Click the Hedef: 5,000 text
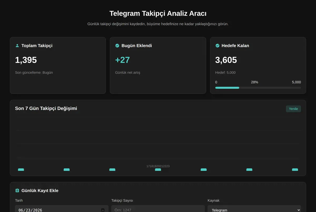The width and height of the screenshot is (316, 212). click(x=225, y=73)
